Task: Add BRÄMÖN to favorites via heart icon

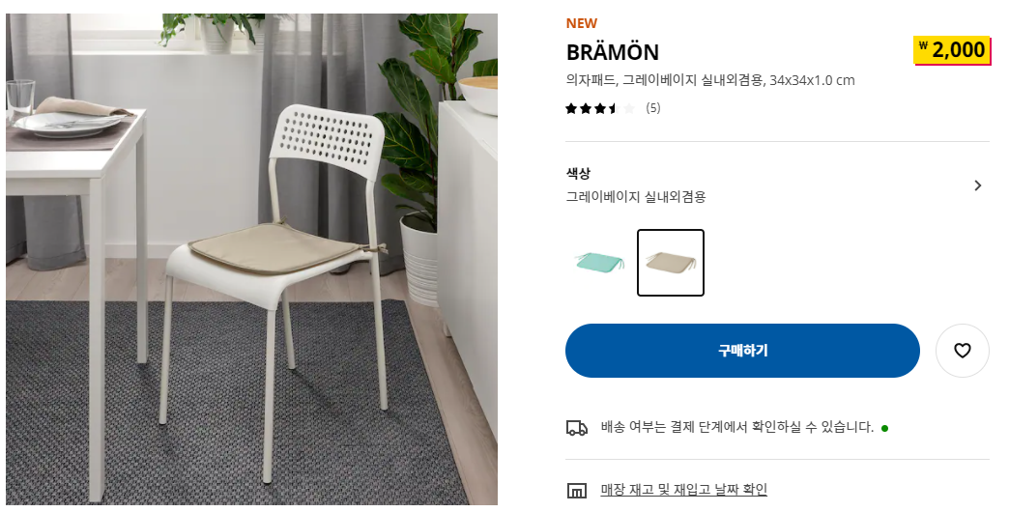Action: [962, 351]
